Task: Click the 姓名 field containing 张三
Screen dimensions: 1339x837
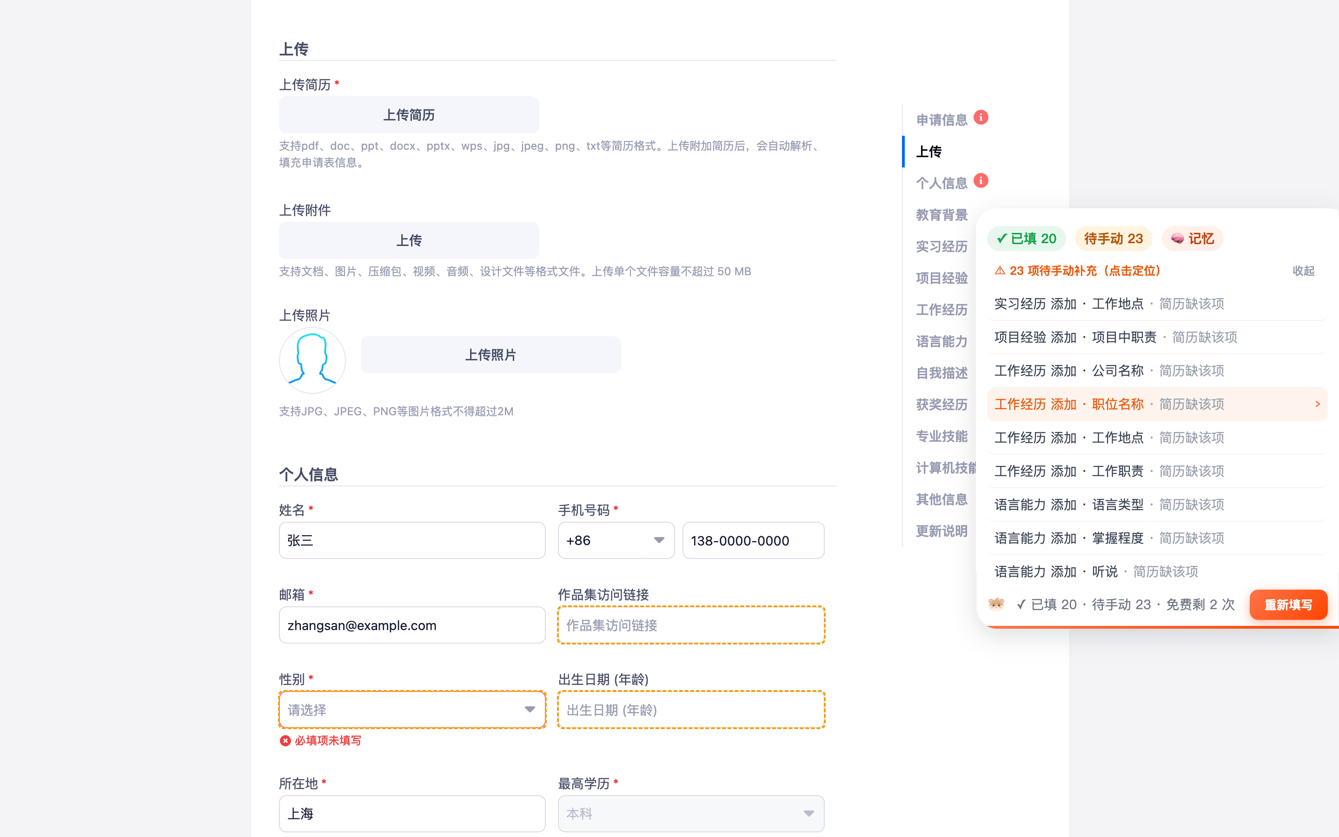Action: click(412, 540)
